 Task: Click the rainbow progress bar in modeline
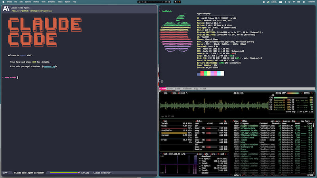click(x=65, y=173)
